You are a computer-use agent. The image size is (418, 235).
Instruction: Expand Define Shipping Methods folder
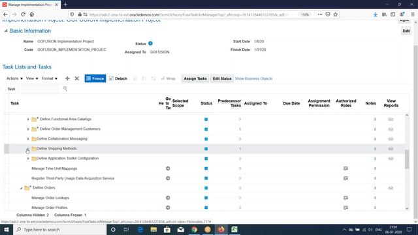27,149
